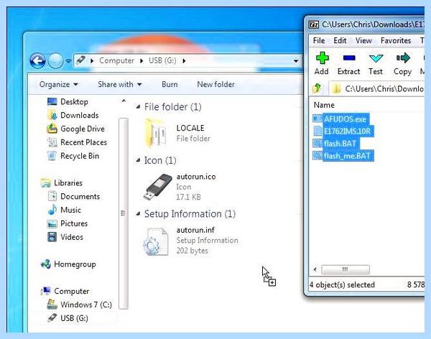Open Desktop in the navigation pane
Viewport: 431px width, 339px height.
point(68,102)
